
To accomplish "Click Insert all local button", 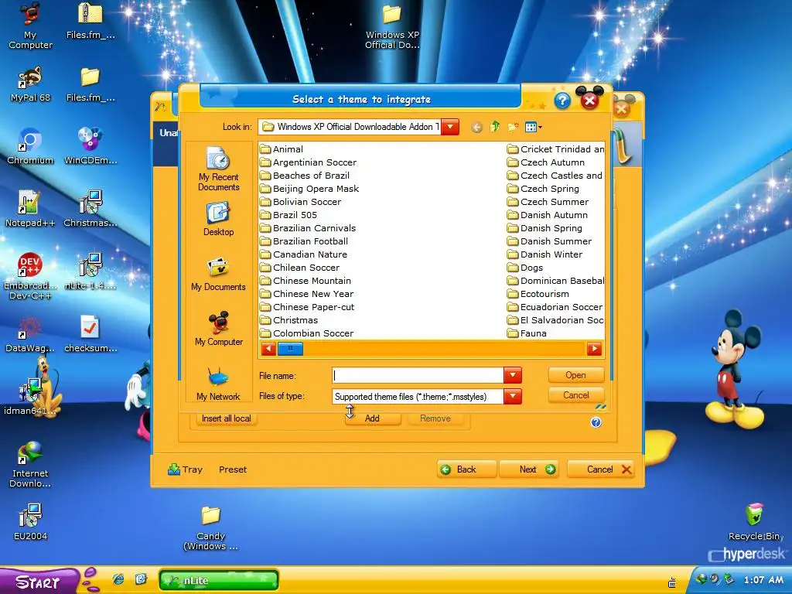I will (227, 418).
